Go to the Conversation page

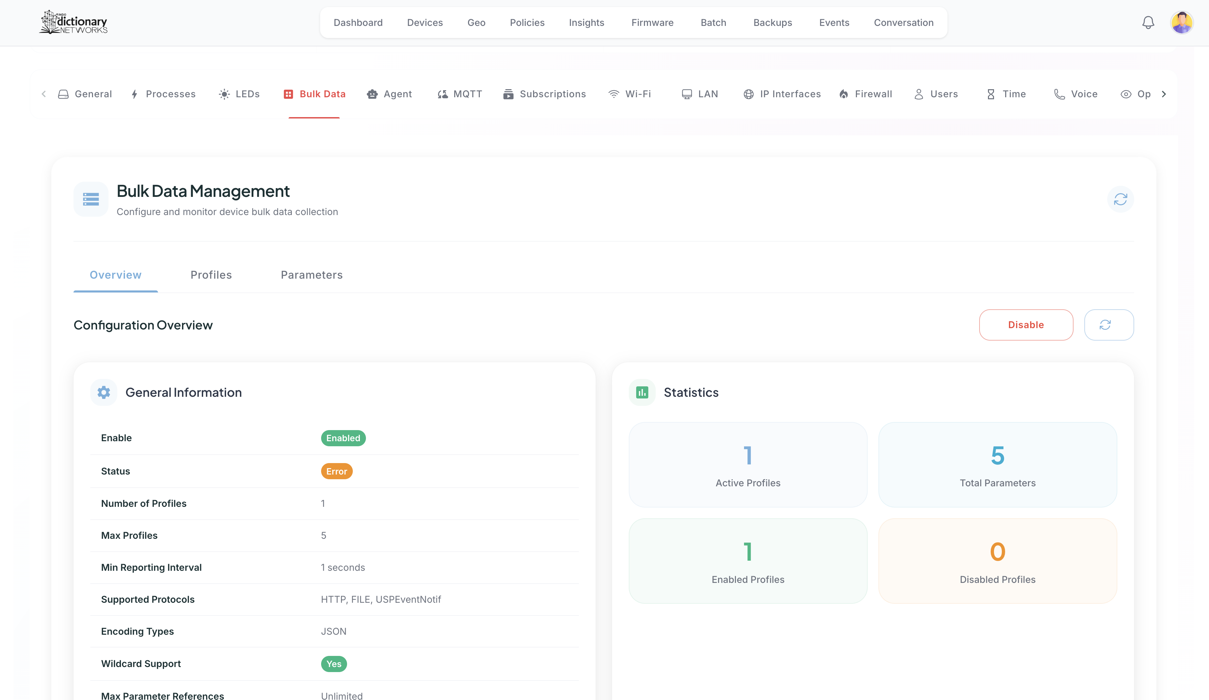pyautogui.click(x=903, y=23)
